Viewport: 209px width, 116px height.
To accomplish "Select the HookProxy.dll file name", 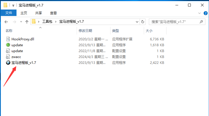I will tap(23, 39).
